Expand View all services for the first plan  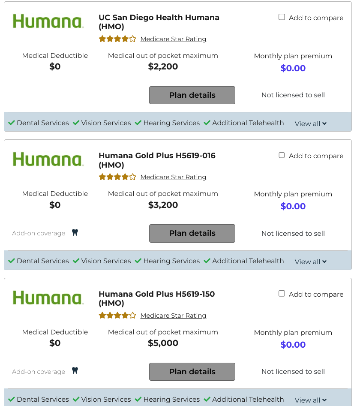point(310,123)
